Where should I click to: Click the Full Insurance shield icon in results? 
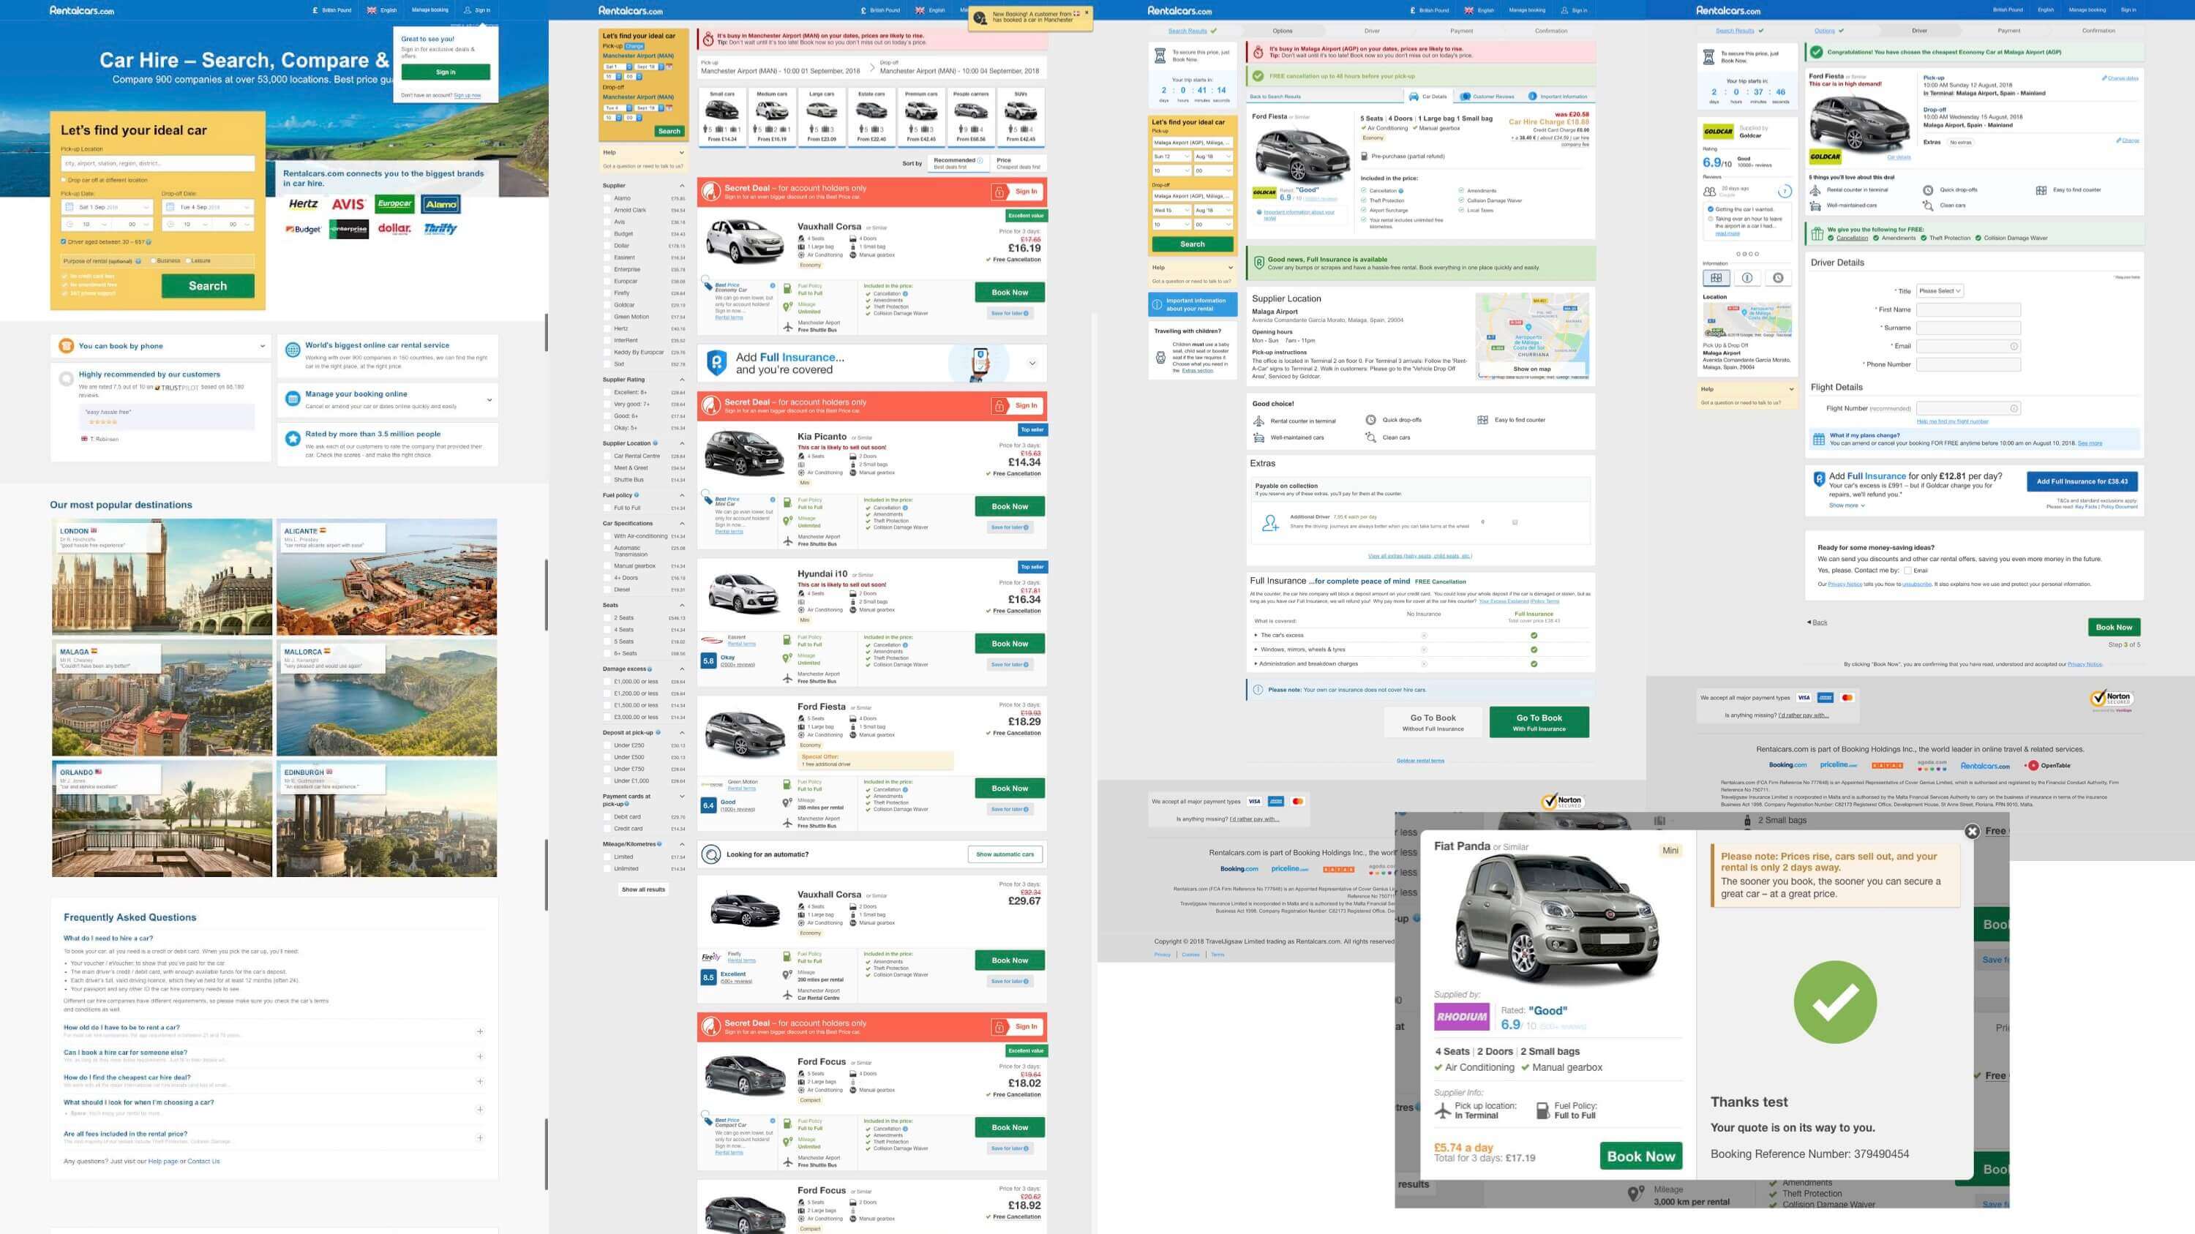point(716,363)
